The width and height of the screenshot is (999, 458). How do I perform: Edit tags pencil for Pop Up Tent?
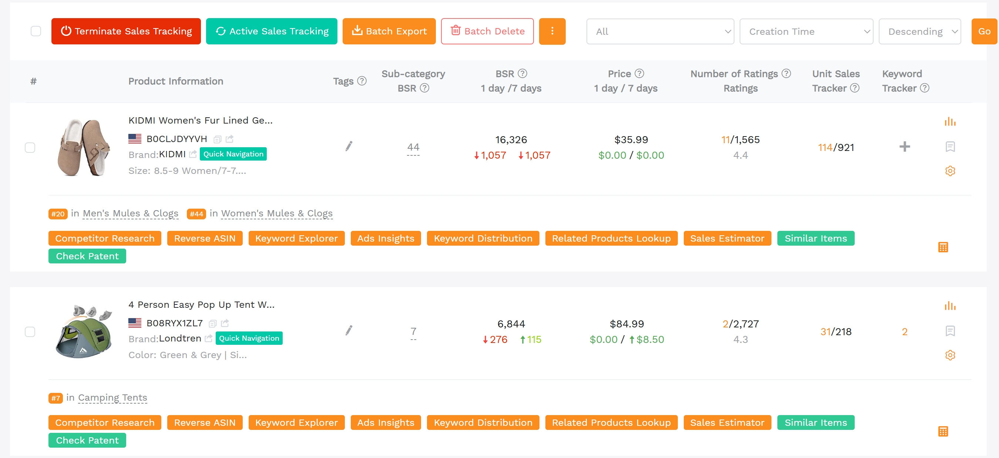point(349,330)
